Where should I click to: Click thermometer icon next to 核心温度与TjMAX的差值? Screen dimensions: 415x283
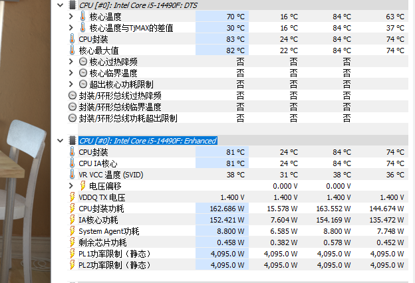pos(83,28)
